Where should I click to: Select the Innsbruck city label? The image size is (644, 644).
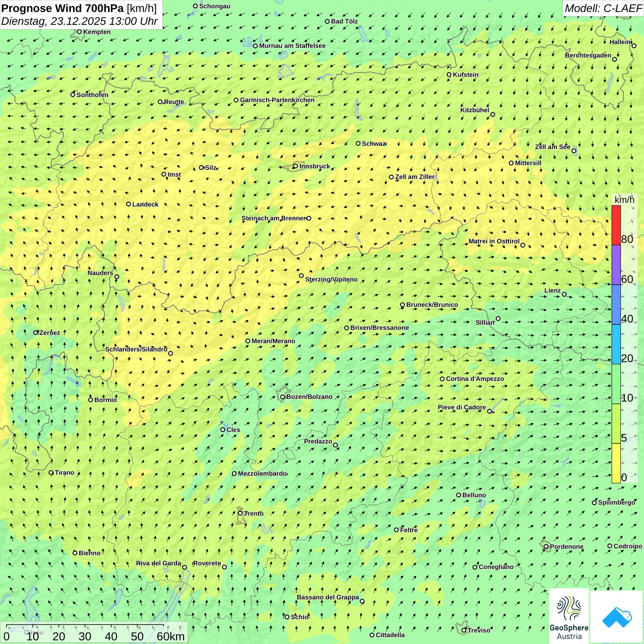[315, 166]
